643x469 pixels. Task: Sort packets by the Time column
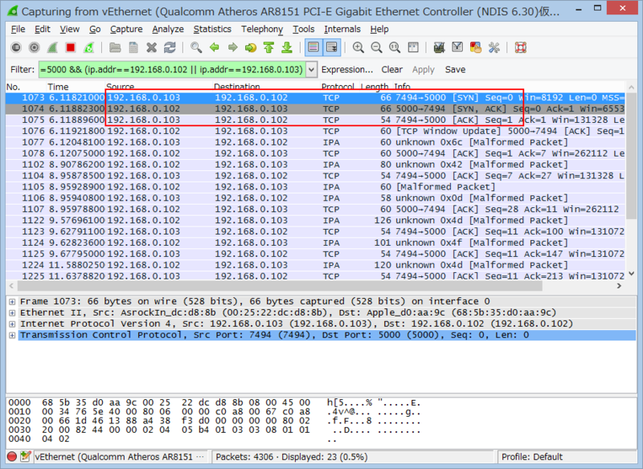point(75,87)
